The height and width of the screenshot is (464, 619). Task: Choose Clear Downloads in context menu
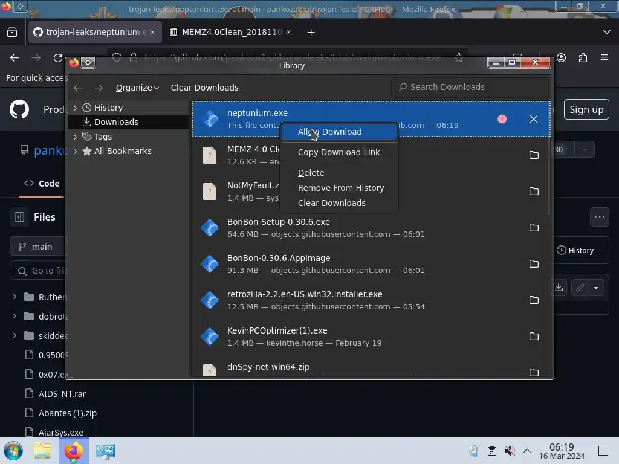coord(339,203)
